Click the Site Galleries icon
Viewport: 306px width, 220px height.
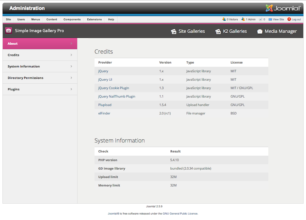(x=174, y=31)
